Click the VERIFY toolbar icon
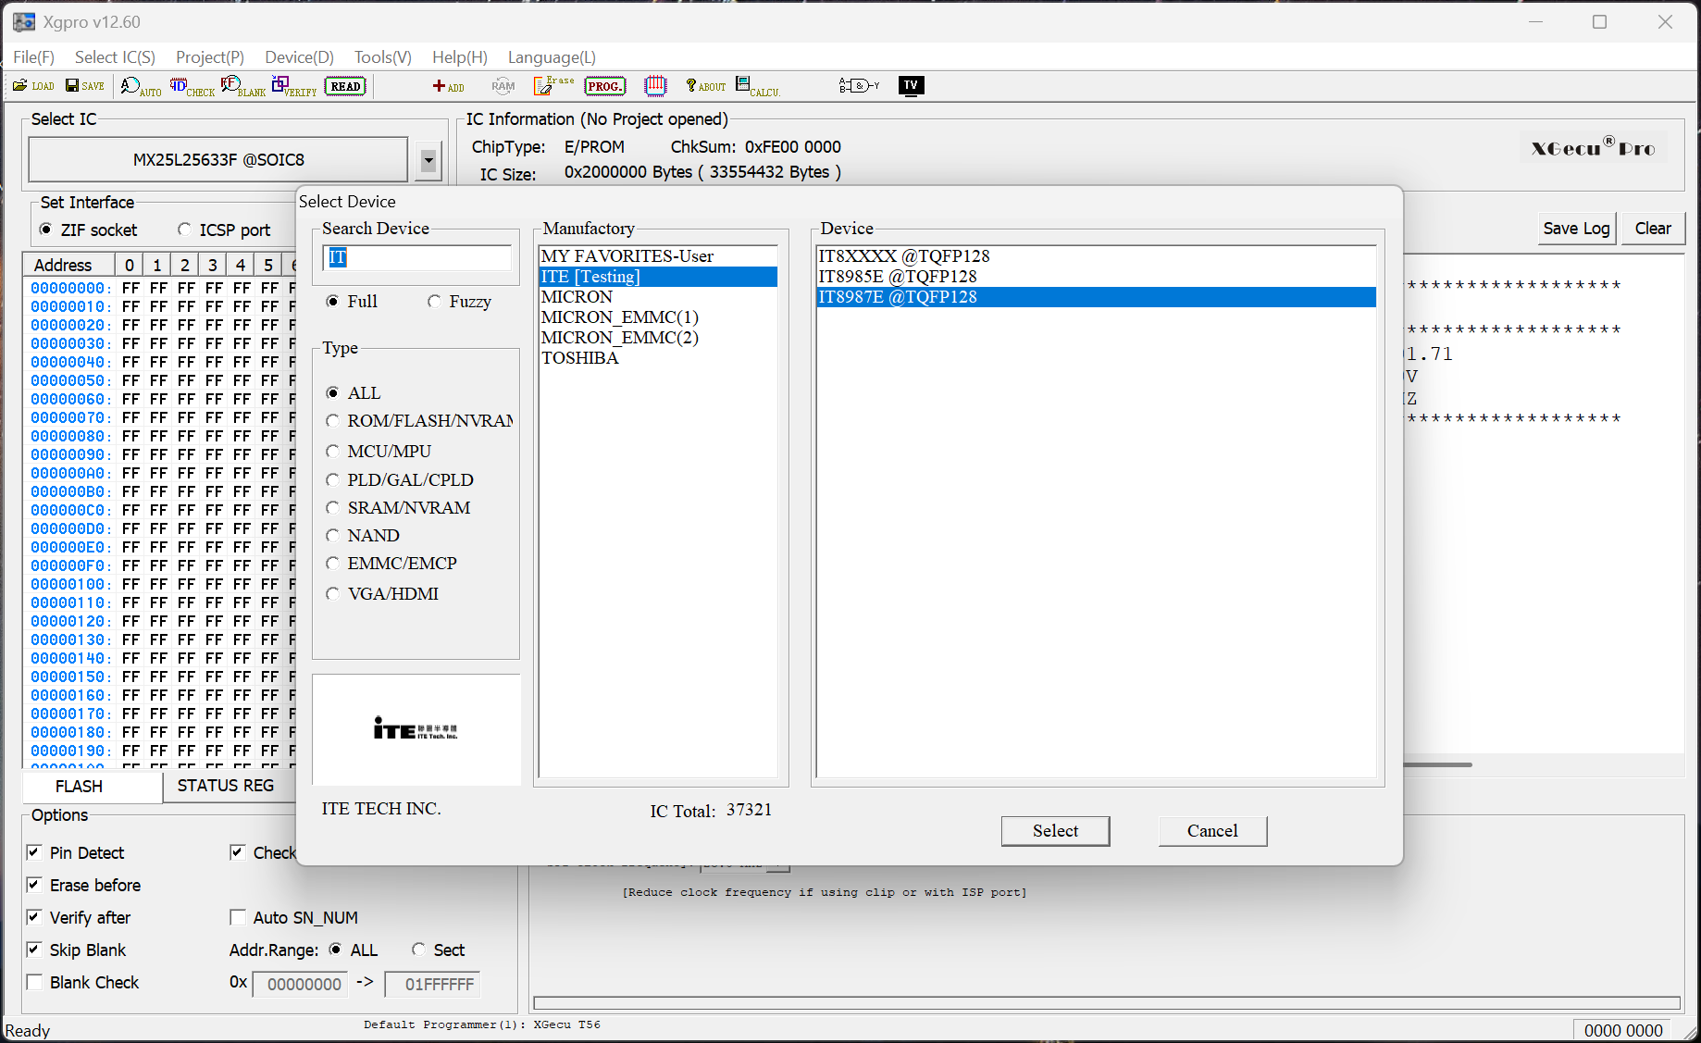Image resolution: width=1701 pixels, height=1043 pixels. tap(293, 87)
